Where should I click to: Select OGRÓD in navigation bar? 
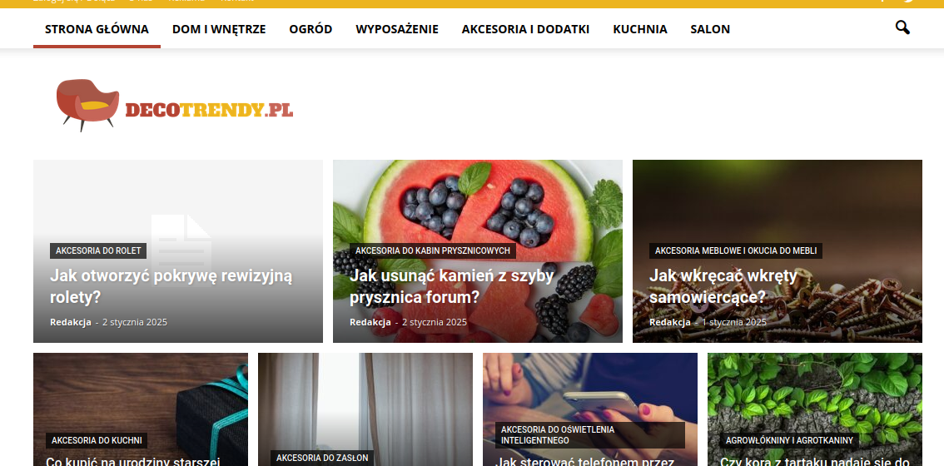click(311, 29)
